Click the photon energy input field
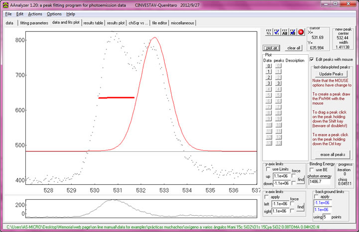 point(320,182)
